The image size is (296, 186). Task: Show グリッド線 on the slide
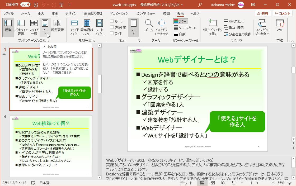[112, 27]
